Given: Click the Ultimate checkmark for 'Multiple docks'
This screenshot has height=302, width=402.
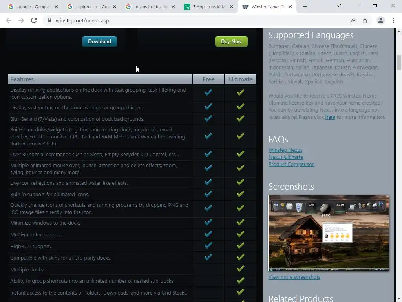Looking at the screenshot, I should pos(240,269).
